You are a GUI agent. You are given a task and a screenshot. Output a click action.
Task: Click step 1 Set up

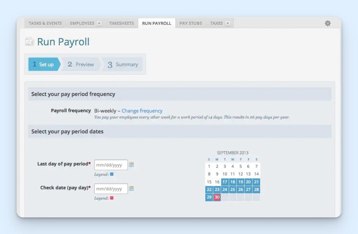coord(44,64)
